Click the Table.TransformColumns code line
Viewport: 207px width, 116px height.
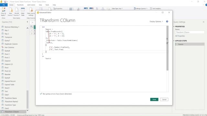pos(62,40)
